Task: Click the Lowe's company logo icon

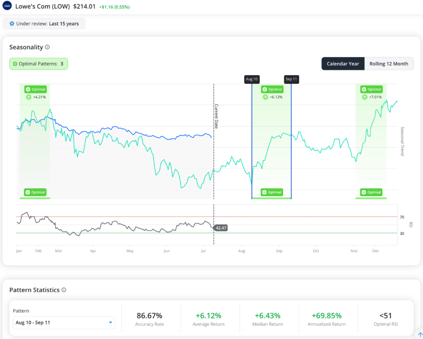Action: (7, 6)
